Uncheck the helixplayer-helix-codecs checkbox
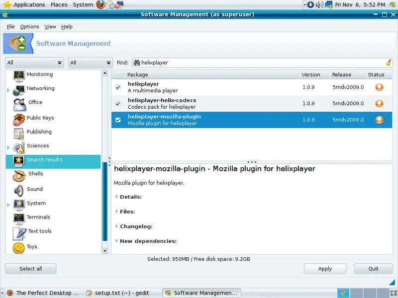 coord(118,103)
